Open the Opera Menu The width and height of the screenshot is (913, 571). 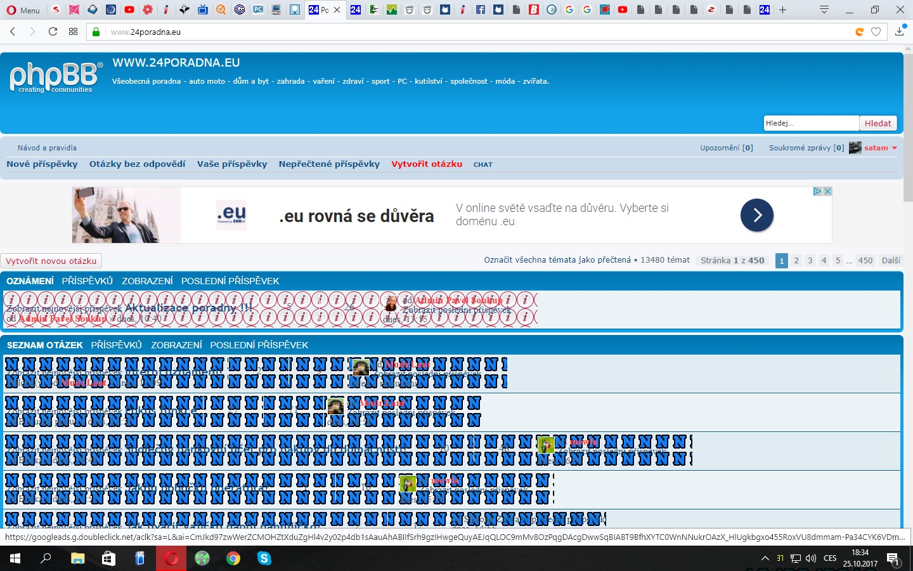23,10
